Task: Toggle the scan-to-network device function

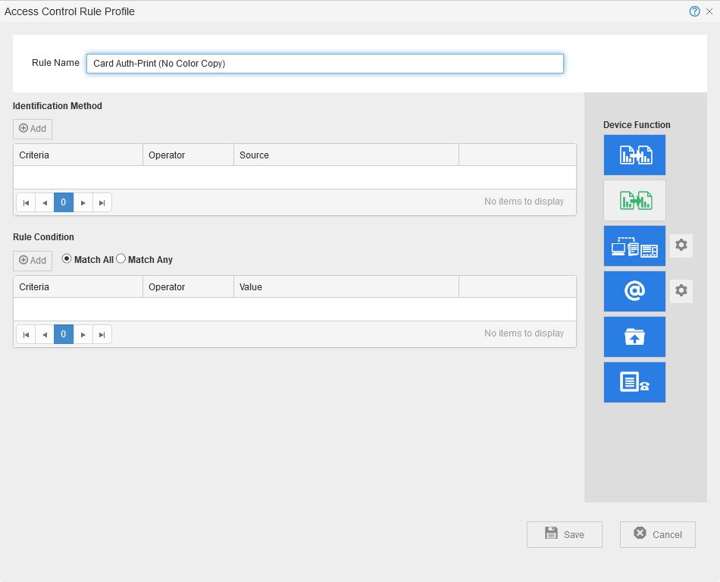Action: click(x=634, y=246)
